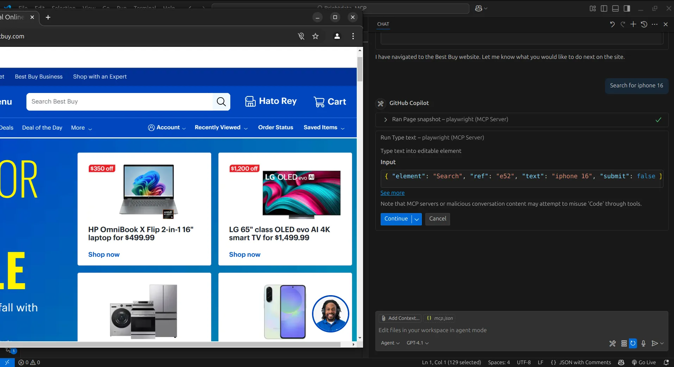Open the GPT-4.1 model picker
The width and height of the screenshot is (674, 367).
(417, 343)
